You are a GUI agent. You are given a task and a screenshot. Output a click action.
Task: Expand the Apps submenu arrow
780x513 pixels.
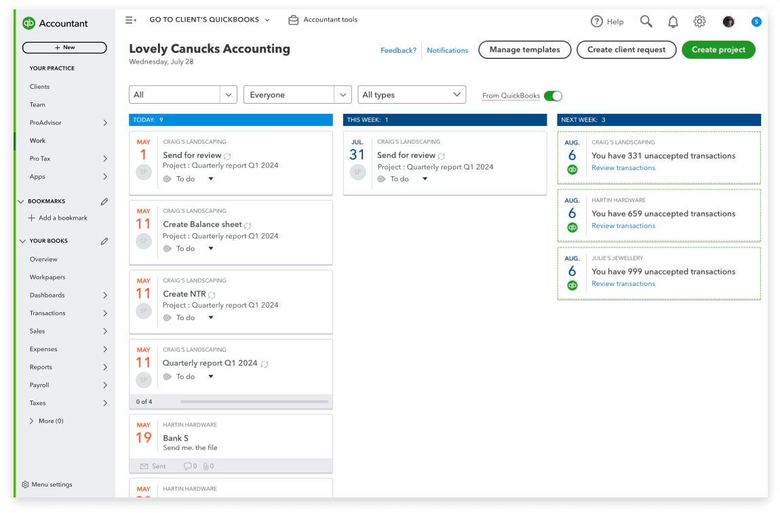coord(105,177)
